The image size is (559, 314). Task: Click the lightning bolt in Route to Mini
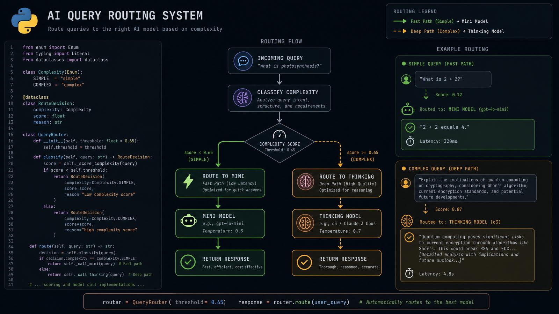(x=188, y=181)
